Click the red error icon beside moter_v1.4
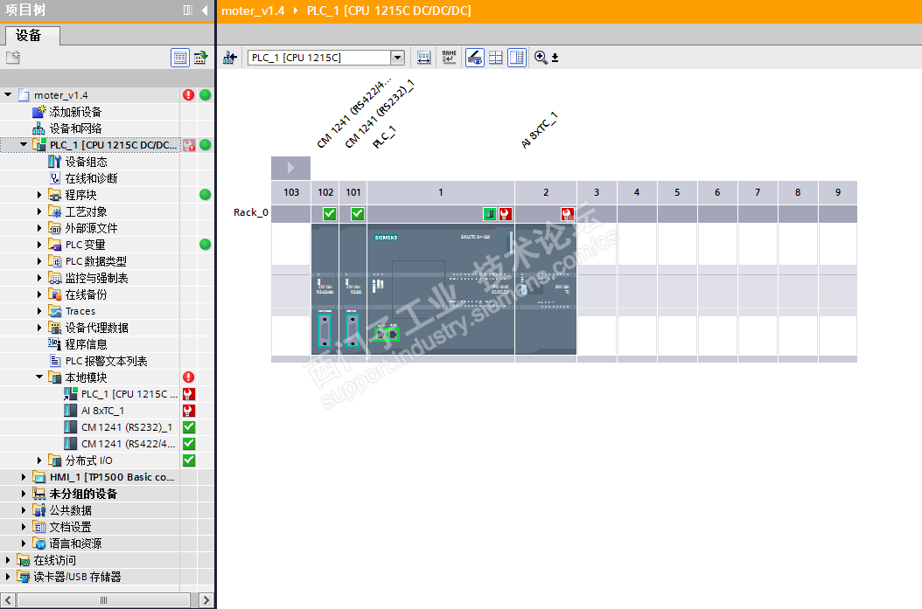This screenshot has height=609, width=922. 188,94
